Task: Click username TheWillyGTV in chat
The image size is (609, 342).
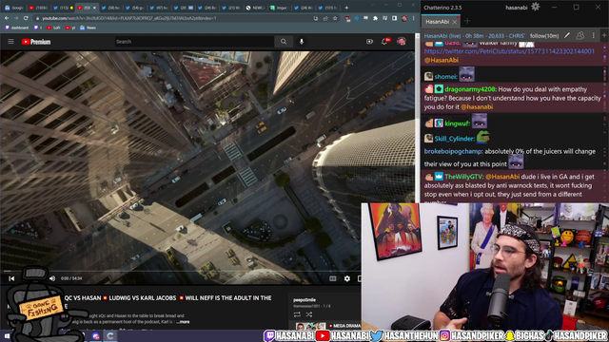Action: tap(464, 177)
